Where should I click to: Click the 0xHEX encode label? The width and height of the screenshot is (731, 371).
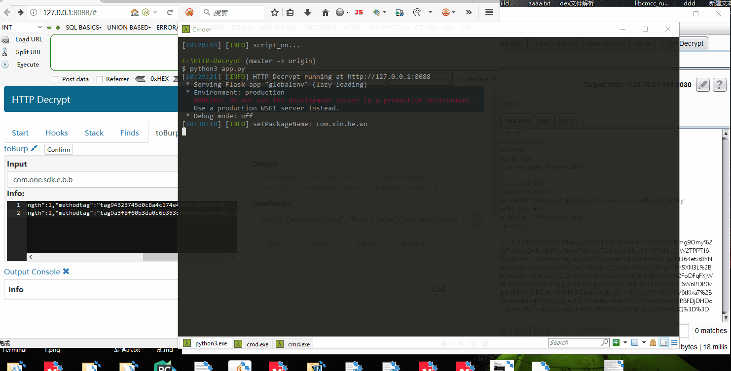click(x=159, y=79)
